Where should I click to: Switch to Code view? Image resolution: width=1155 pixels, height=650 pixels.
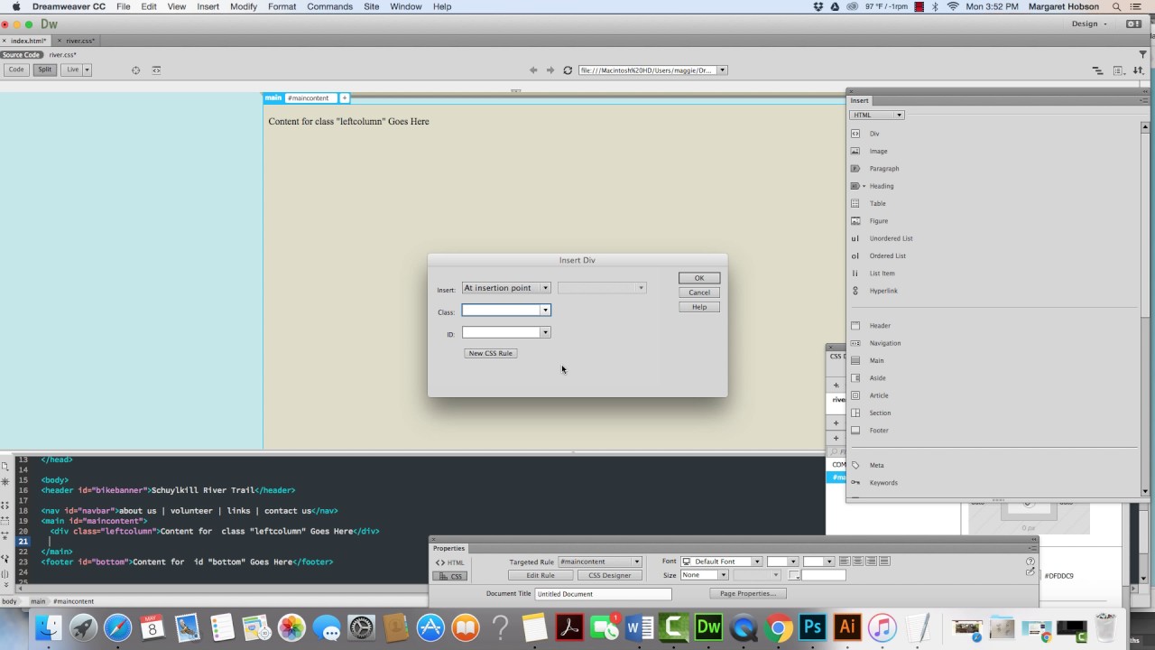tap(16, 70)
